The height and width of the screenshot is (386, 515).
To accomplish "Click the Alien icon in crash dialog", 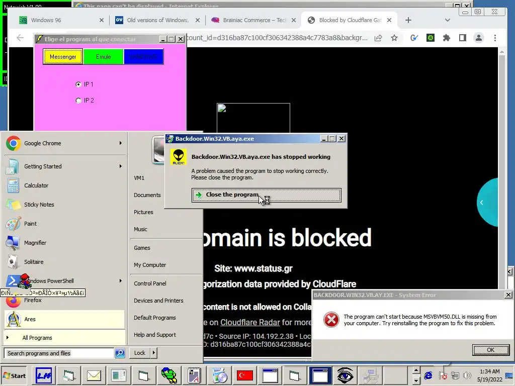I will [x=179, y=157].
